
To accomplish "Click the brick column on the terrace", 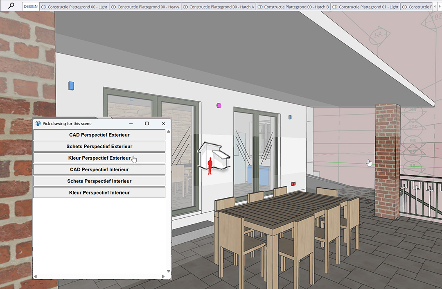I will [388, 161].
